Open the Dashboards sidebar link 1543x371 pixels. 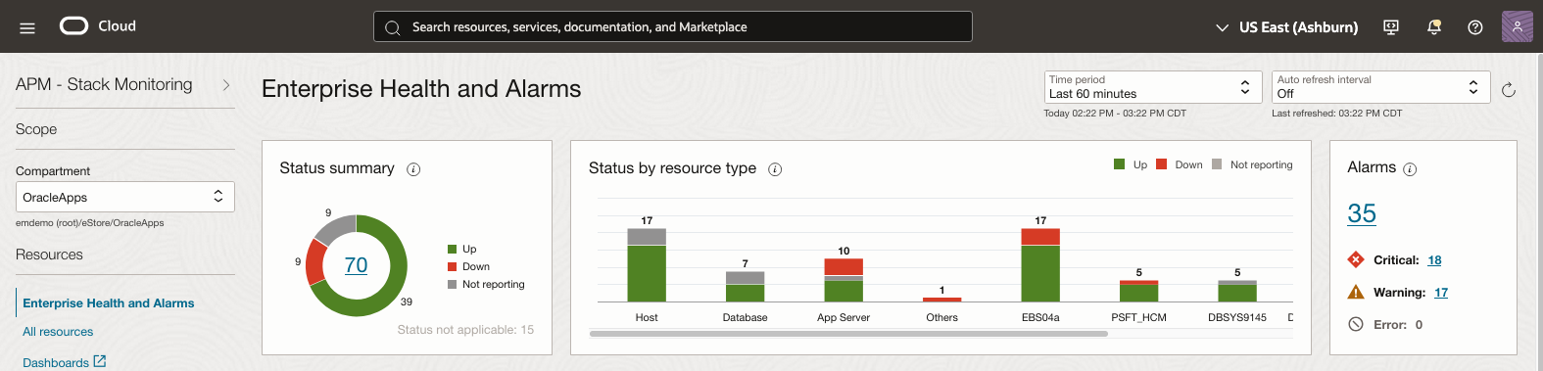(x=56, y=362)
